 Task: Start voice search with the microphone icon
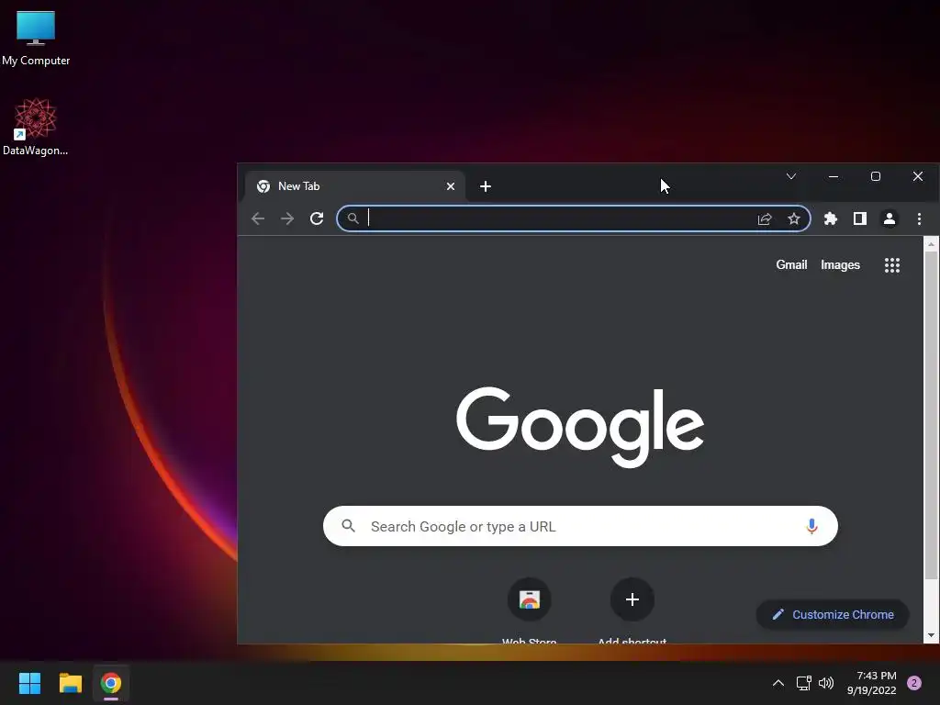[811, 526]
